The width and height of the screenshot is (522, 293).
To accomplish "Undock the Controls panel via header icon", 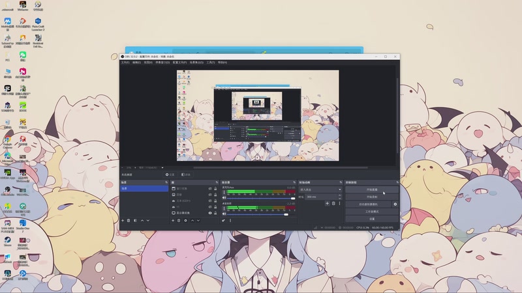I will click(x=397, y=182).
